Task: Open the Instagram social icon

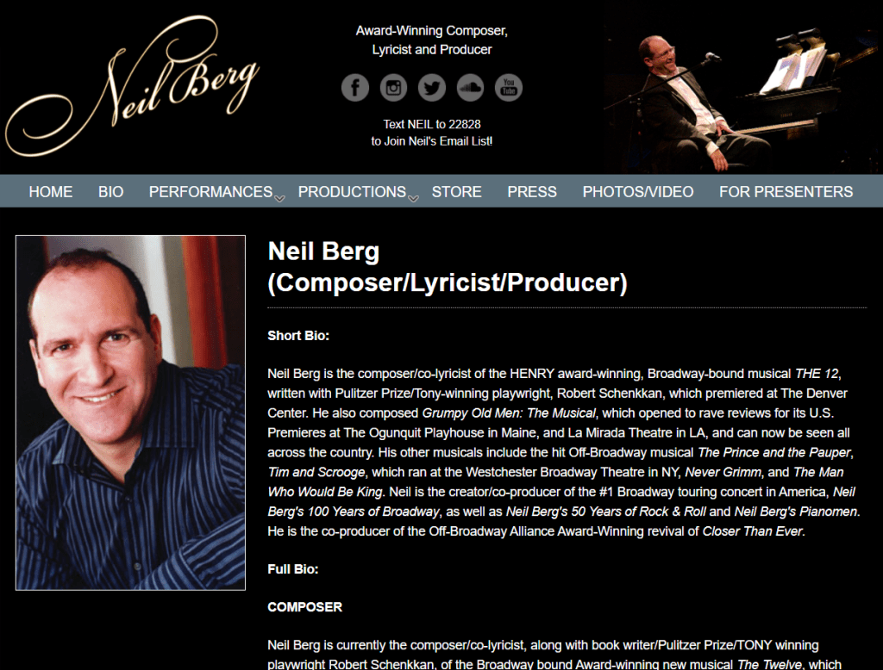Action: tap(393, 88)
